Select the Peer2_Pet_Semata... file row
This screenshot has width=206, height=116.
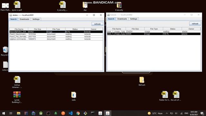[56, 36]
